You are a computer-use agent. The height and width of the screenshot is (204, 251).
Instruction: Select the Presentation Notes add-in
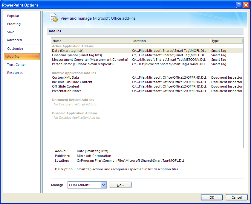coord(147,91)
